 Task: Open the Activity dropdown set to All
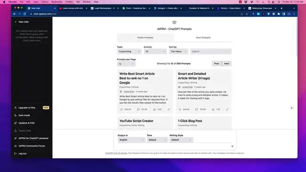coord(155,52)
